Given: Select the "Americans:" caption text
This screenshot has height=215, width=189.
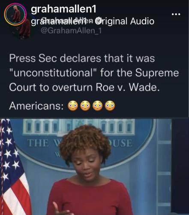Looking at the screenshot, I should 36,106.
